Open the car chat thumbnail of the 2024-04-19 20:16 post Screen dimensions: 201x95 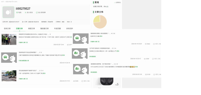(9, 57)
